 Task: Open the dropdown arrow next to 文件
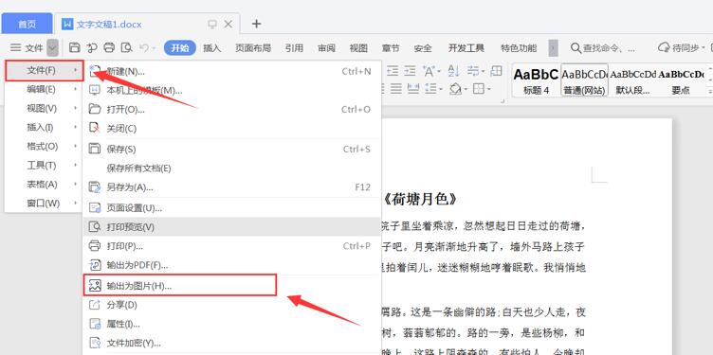(53, 47)
